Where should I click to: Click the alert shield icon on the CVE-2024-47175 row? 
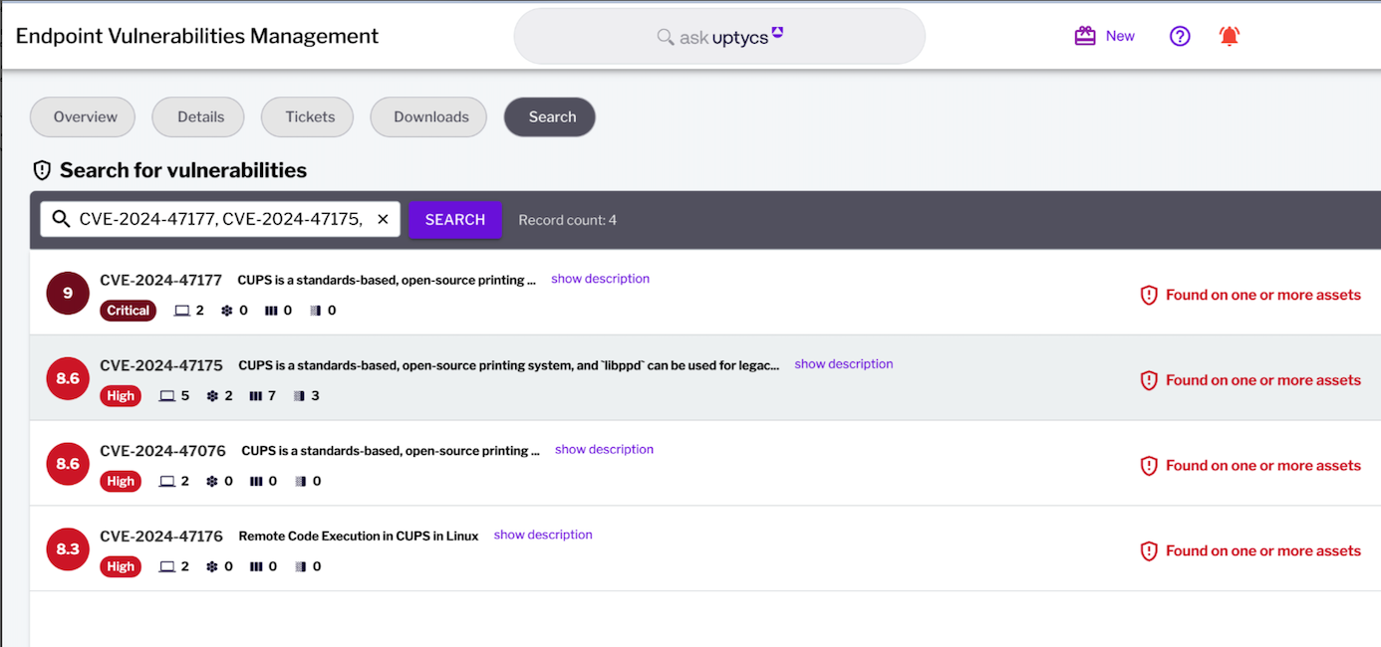pos(1149,380)
